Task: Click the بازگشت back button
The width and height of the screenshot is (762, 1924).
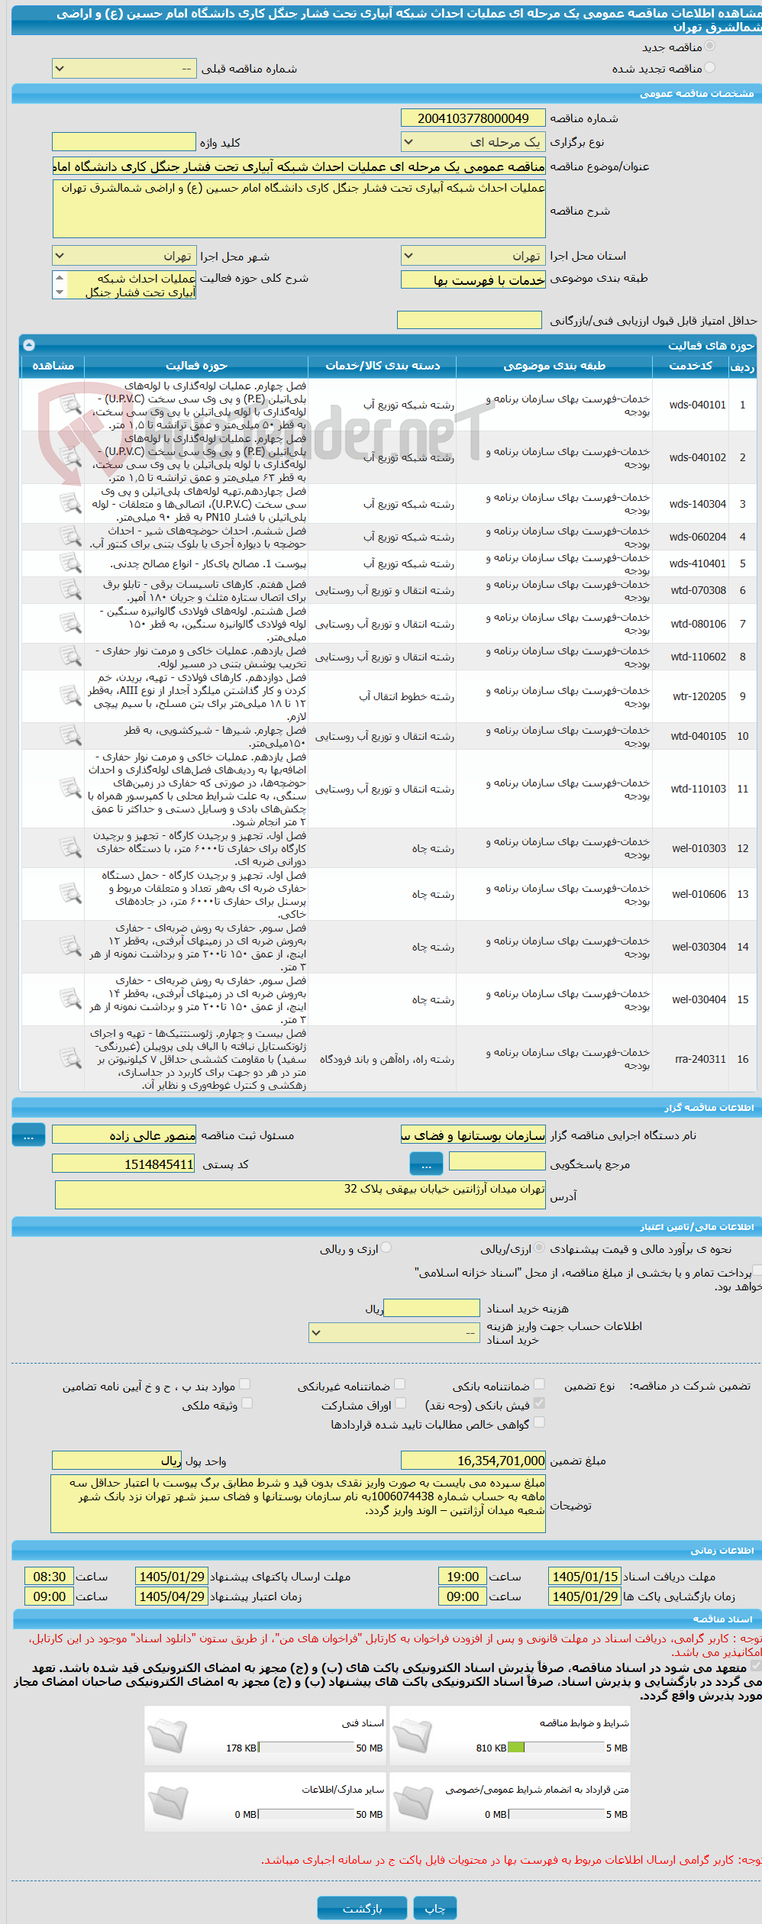Action: click(362, 1908)
